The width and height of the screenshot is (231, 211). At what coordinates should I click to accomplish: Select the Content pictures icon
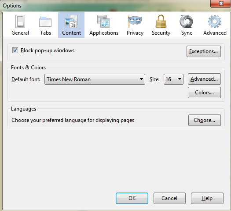[71, 21]
